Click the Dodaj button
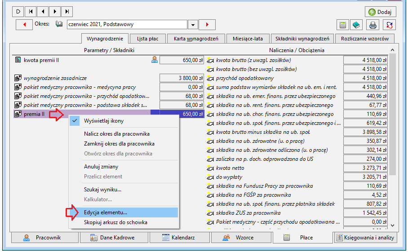Screen dimensions: 408x252 (381, 12)
